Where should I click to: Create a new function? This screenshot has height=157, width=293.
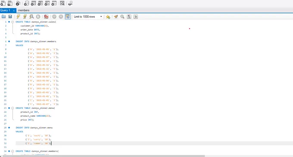click(54, 3)
